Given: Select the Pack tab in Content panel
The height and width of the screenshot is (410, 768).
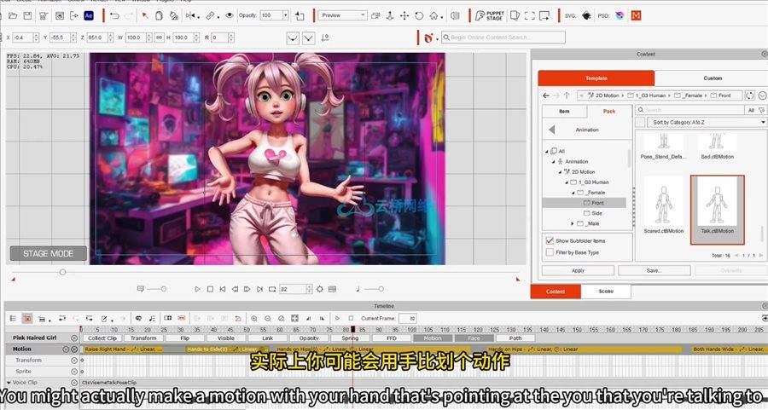Looking at the screenshot, I should tap(608, 112).
